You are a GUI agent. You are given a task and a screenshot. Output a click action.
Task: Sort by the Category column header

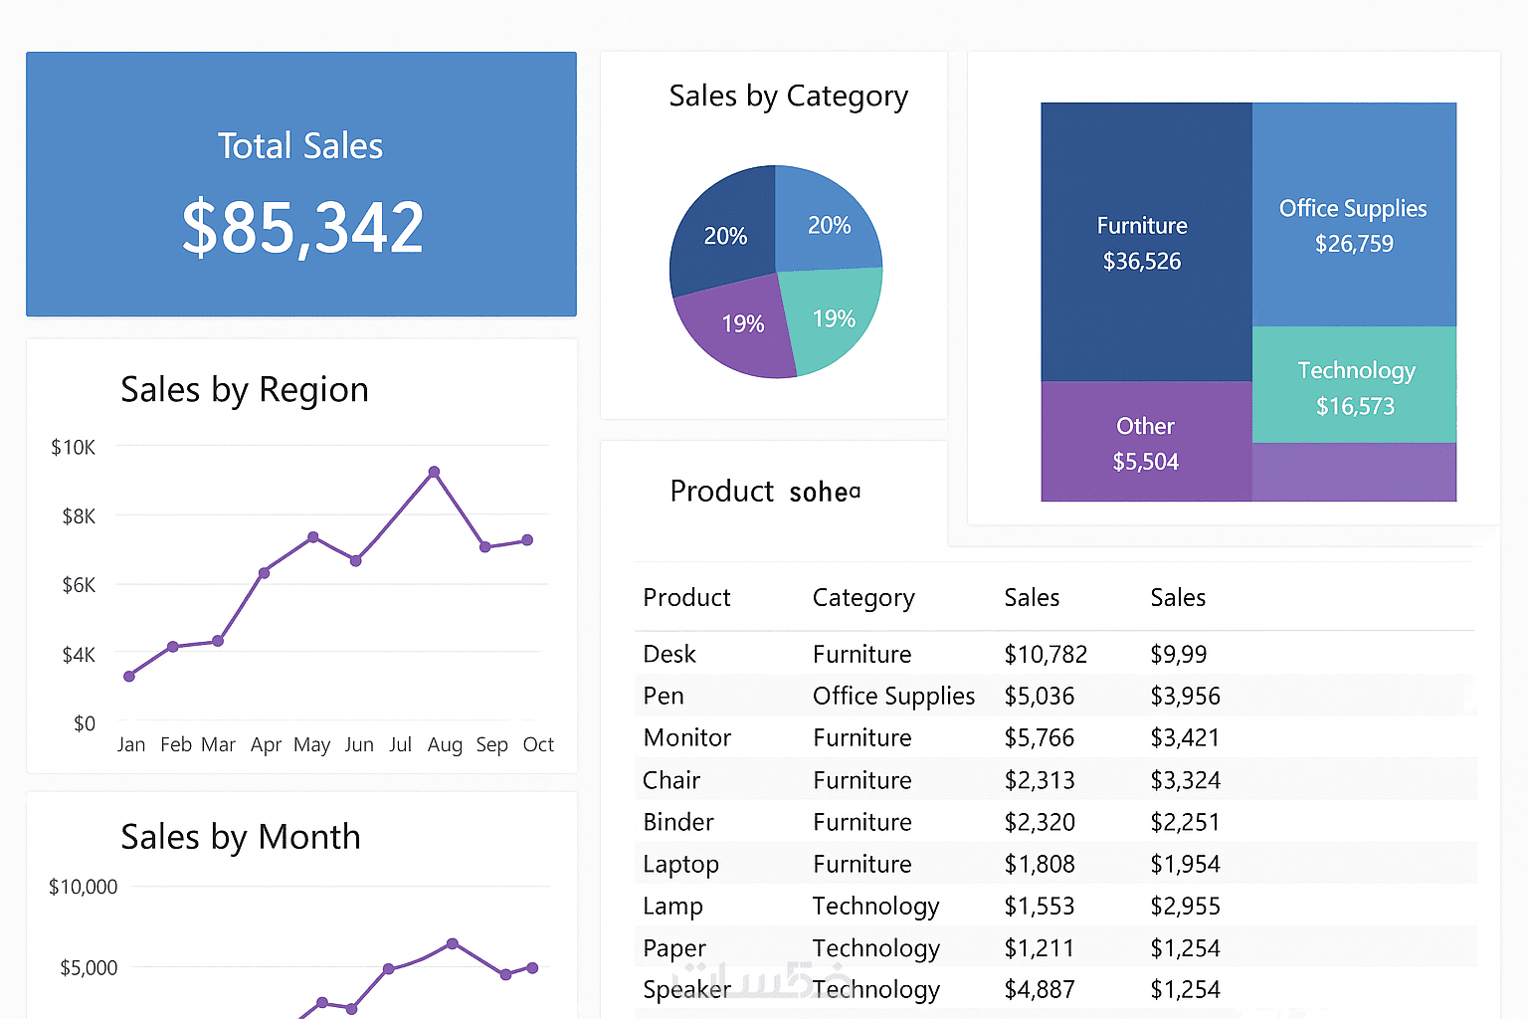coord(862,597)
